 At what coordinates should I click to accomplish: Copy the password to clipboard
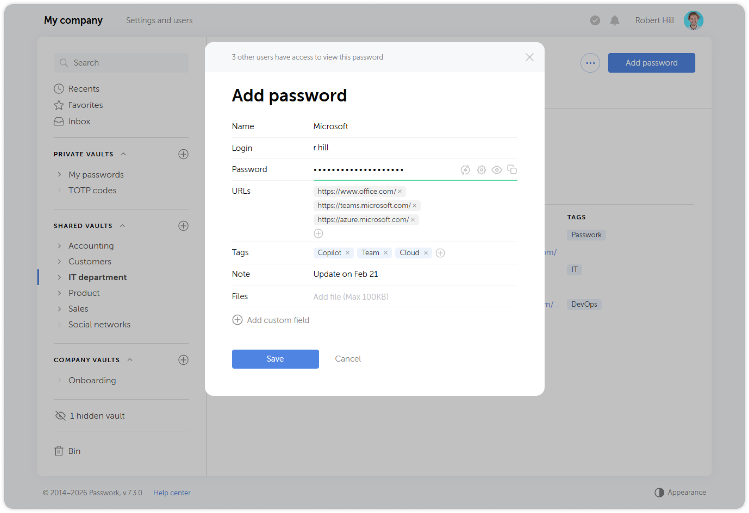click(x=512, y=169)
